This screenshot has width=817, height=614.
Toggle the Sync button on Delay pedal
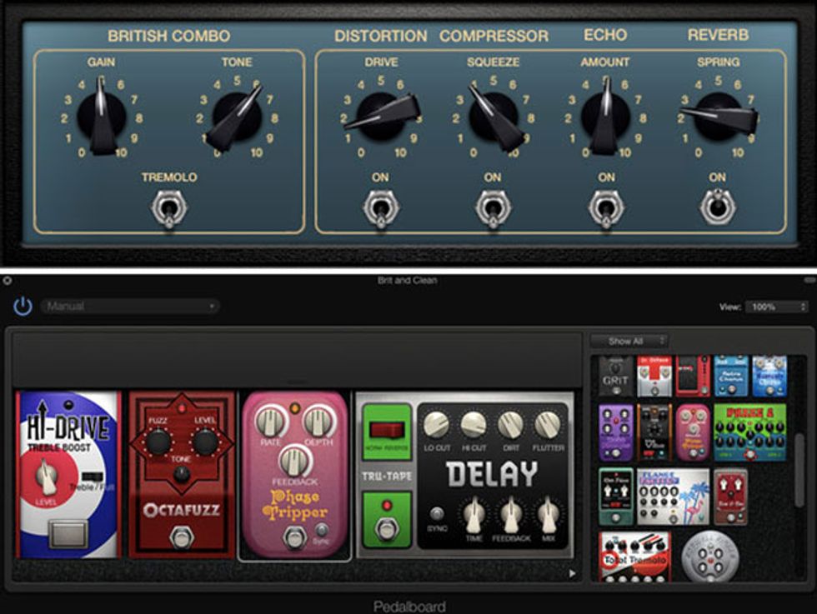pyautogui.click(x=437, y=514)
